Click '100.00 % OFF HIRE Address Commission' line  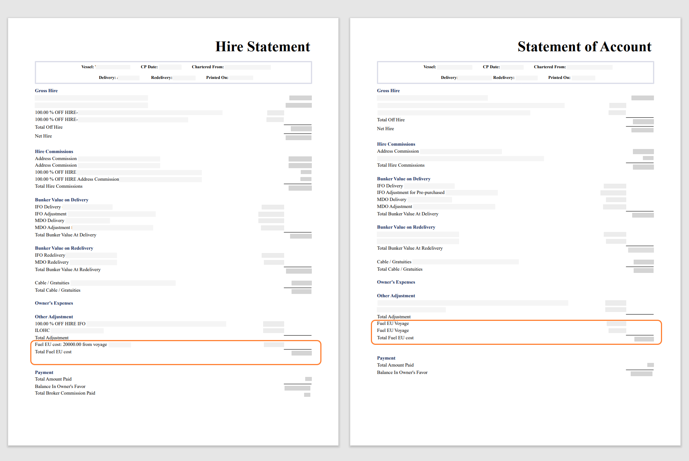pos(77,179)
